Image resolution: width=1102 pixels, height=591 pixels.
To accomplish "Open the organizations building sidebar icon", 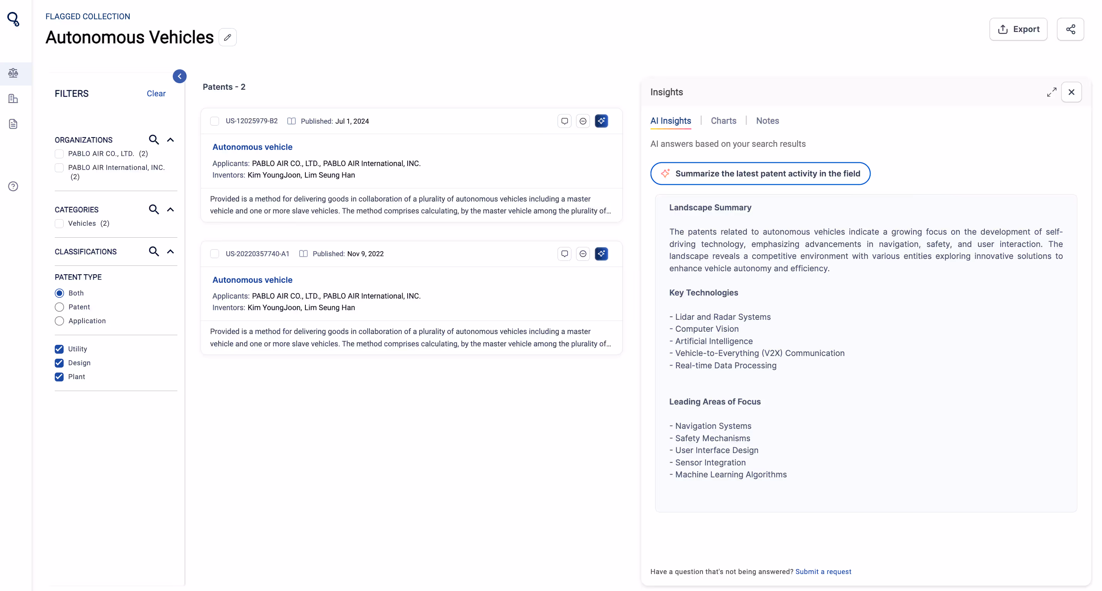I will [13, 99].
